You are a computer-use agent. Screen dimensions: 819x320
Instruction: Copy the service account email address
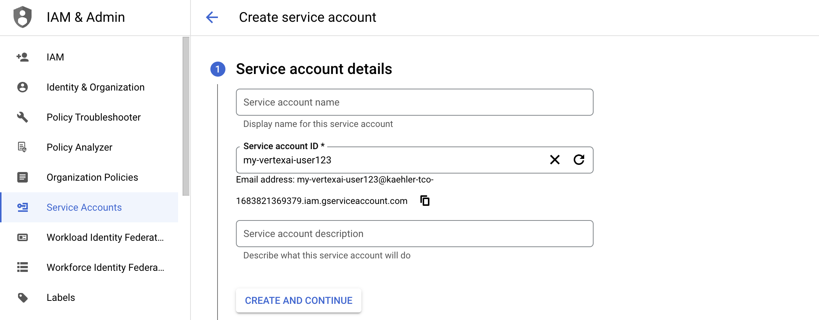pyautogui.click(x=425, y=201)
